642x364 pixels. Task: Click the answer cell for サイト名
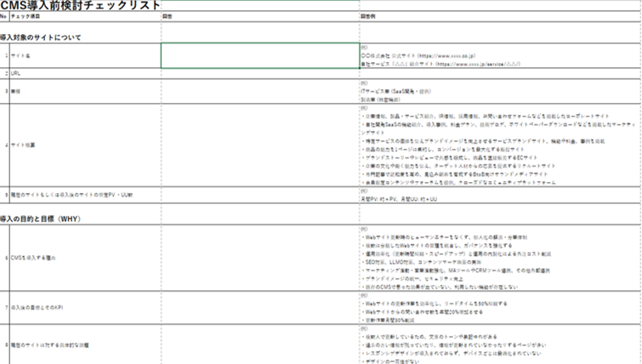(x=259, y=55)
